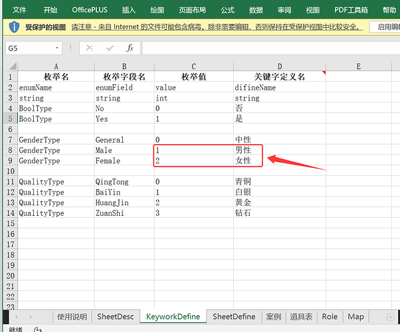Viewport: 400px width, 332px height.
Task: Click the 启用编辑 button
Action: [x=385, y=27]
